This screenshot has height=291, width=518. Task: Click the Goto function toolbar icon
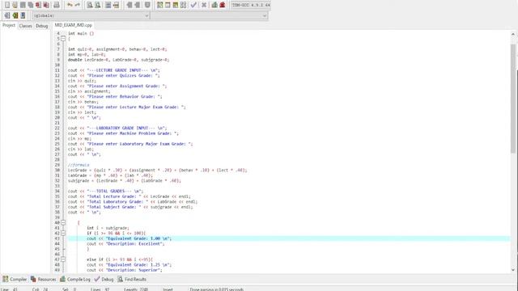pyautogui.click(x=108, y=5)
